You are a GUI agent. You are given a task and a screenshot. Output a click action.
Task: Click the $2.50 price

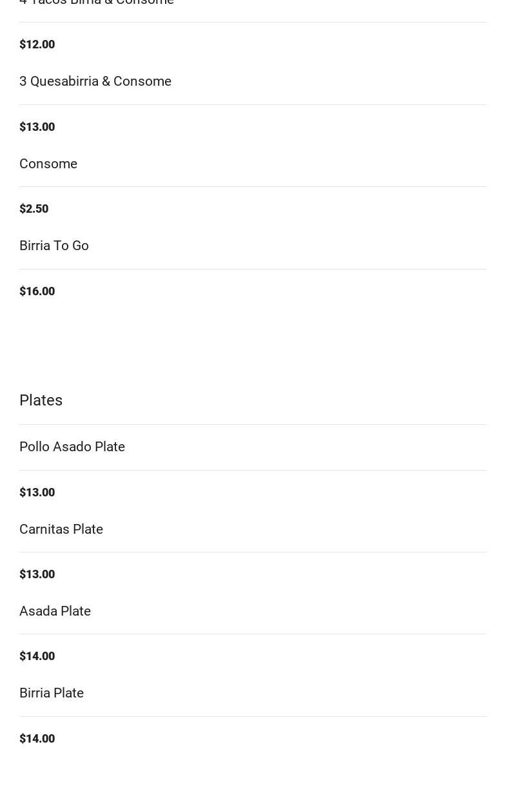click(x=34, y=209)
